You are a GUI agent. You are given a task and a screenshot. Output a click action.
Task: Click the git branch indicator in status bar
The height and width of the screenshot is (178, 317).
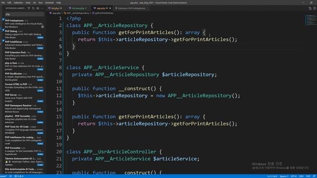coord(3,176)
